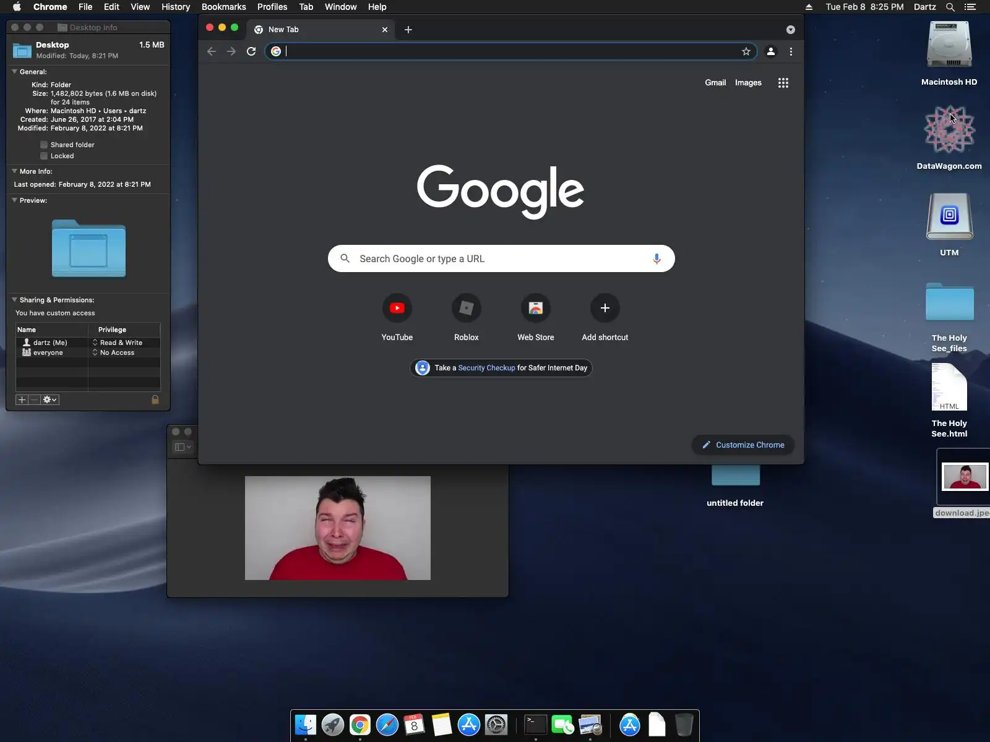
Task: Open Calendar from the Dock
Action: (x=415, y=725)
